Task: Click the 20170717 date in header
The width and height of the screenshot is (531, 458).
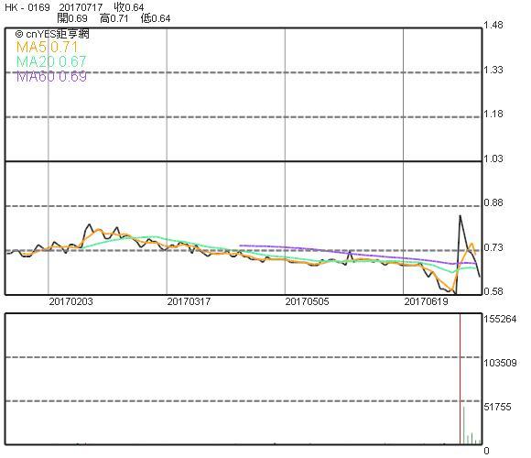Action: click(x=81, y=7)
